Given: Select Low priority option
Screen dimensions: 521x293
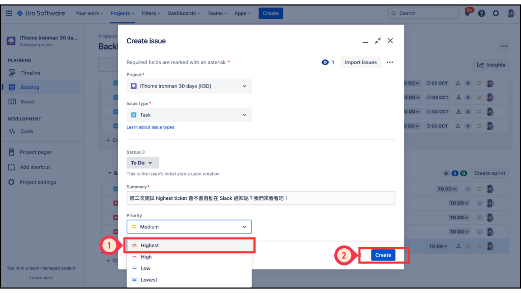Looking at the screenshot, I should tap(189, 269).
